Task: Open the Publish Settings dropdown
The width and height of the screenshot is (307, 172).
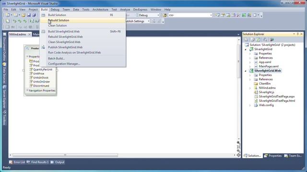Action: pyautogui.click(x=149, y=21)
